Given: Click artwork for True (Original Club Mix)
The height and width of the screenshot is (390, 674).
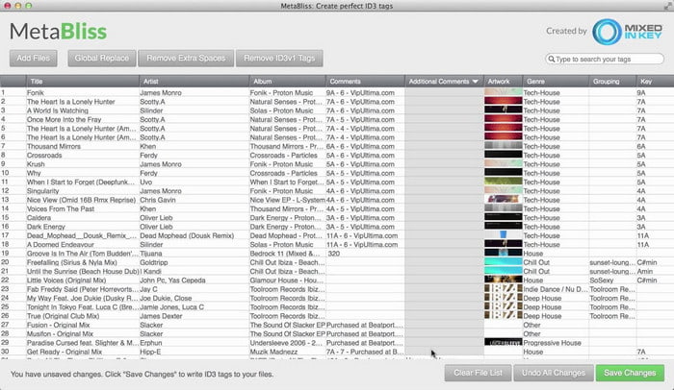Looking at the screenshot, I should [x=503, y=315].
